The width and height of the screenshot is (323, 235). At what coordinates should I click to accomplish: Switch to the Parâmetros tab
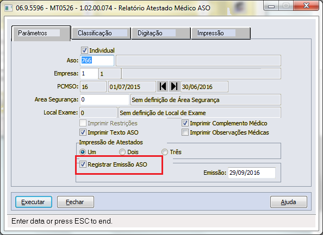(x=41, y=33)
